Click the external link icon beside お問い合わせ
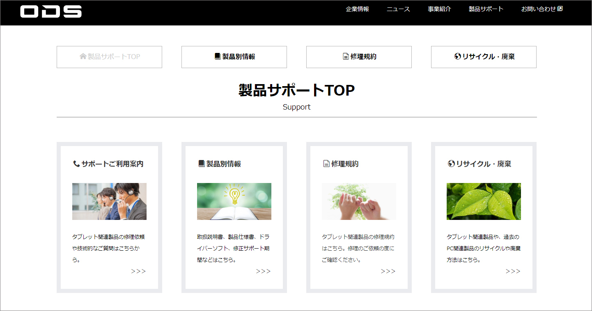The width and height of the screenshot is (592, 311). coord(560,9)
